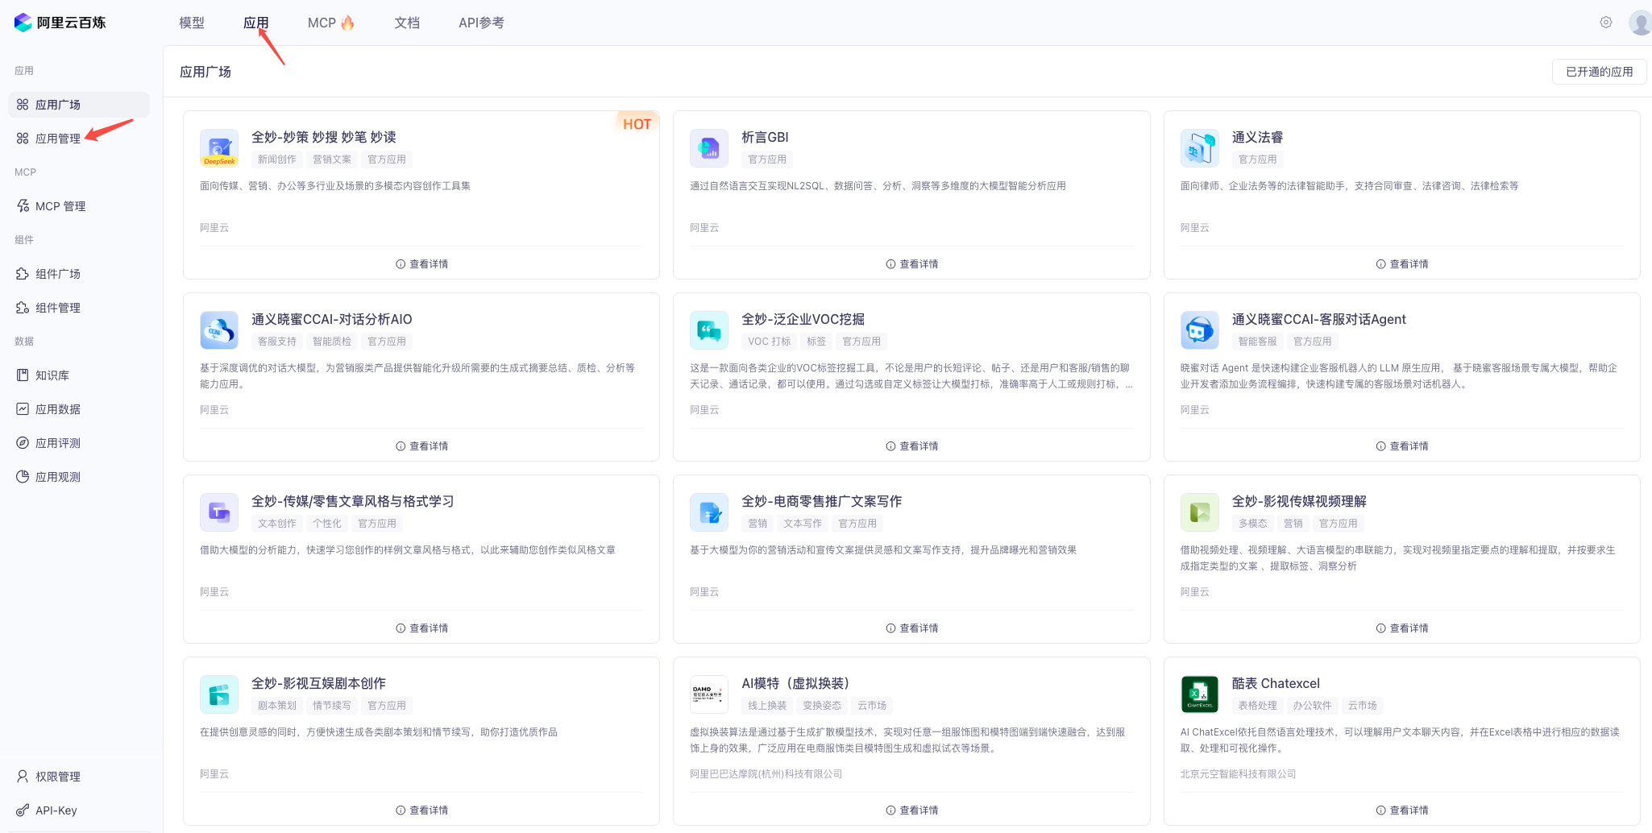1652x833 pixels.
Task: Click the 应用观测 pie icon
Action: coord(23,477)
